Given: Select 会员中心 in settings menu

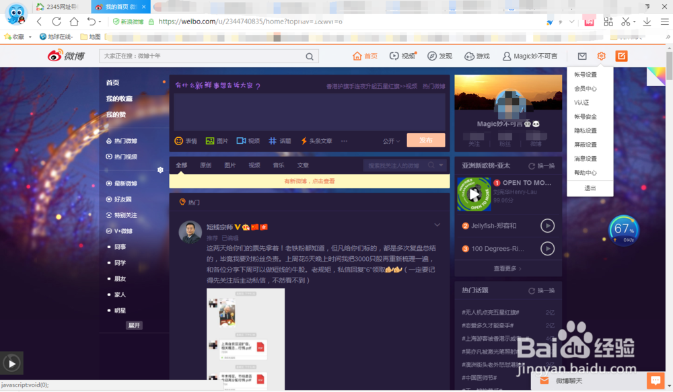Looking at the screenshot, I should click(x=586, y=89).
